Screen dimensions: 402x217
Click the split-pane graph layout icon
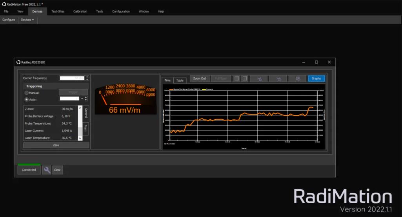[x=245, y=78]
